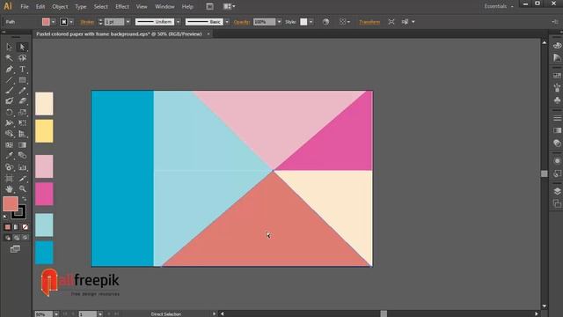Select the Lasso tool
This screenshot has width=563, height=317.
(22, 58)
